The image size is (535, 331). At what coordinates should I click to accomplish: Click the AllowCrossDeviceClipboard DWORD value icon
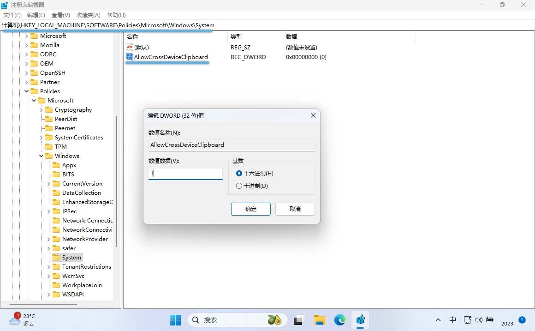click(x=129, y=57)
